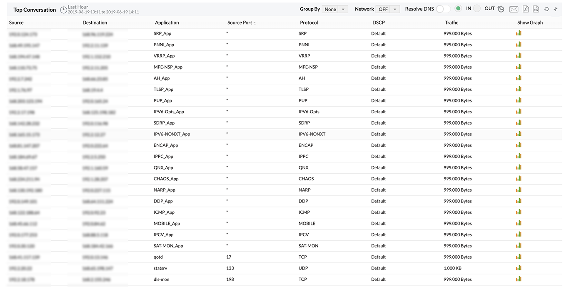Click the Last Hour time range selector
This screenshot has width=569, height=287.
tap(78, 7)
